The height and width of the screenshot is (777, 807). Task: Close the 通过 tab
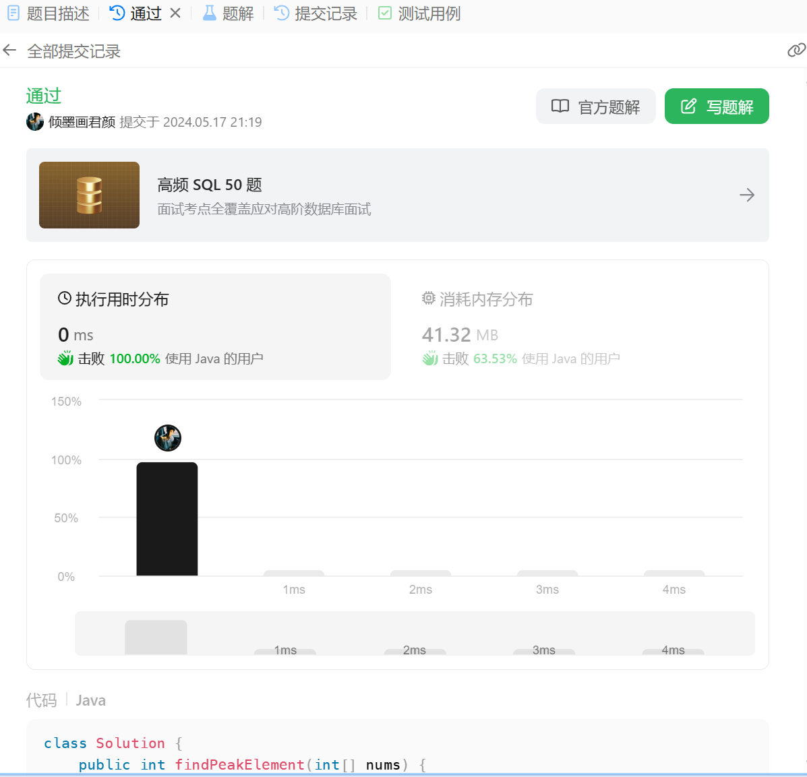pyautogui.click(x=175, y=13)
